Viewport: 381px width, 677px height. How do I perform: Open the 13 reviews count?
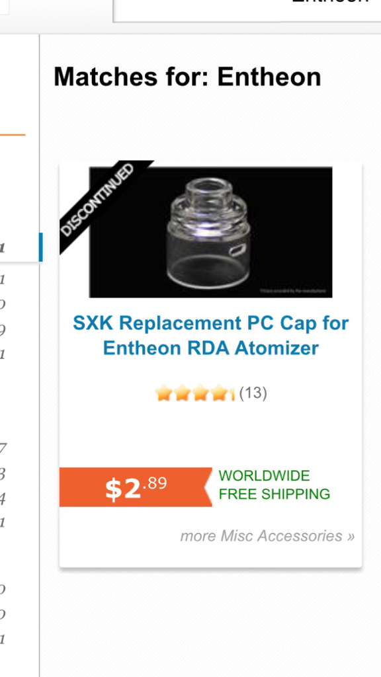pos(253,393)
